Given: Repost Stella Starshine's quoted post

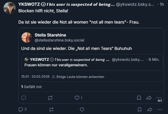Looking at the screenshot, I should [x=50, y=98].
